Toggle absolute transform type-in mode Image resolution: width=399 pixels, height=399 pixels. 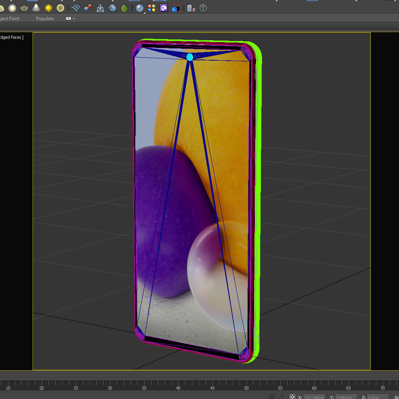click(292, 397)
